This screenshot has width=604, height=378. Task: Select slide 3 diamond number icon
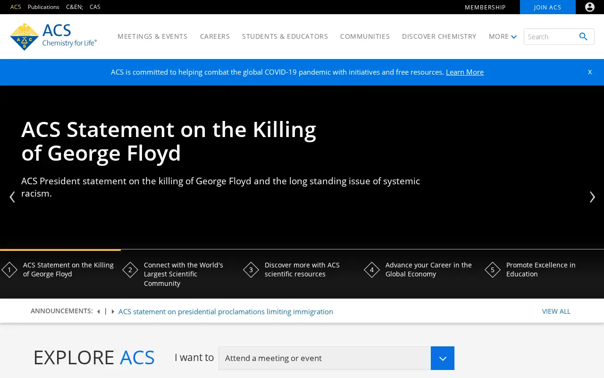tap(251, 270)
